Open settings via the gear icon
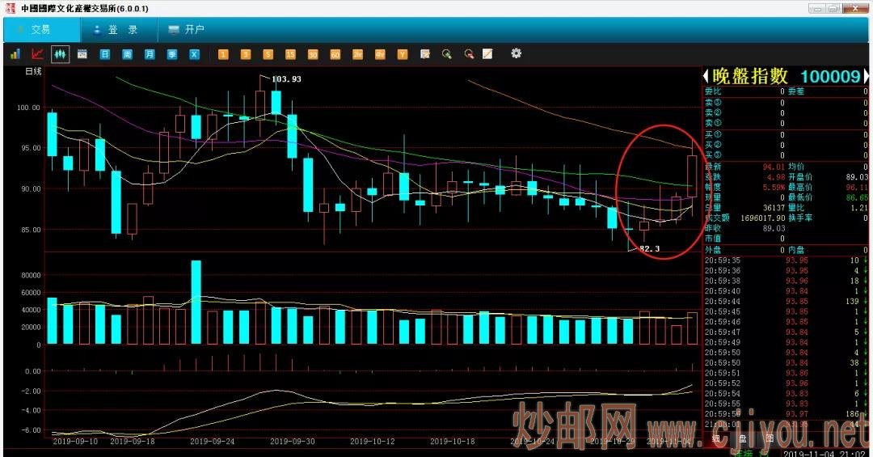 (x=517, y=53)
